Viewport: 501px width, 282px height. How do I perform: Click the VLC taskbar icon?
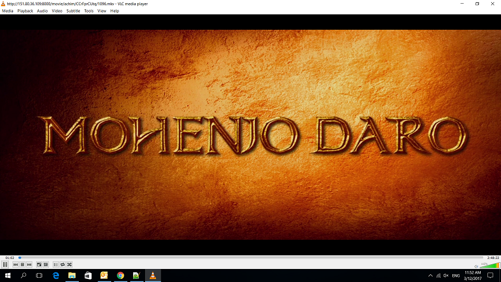pyautogui.click(x=153, y=275)
